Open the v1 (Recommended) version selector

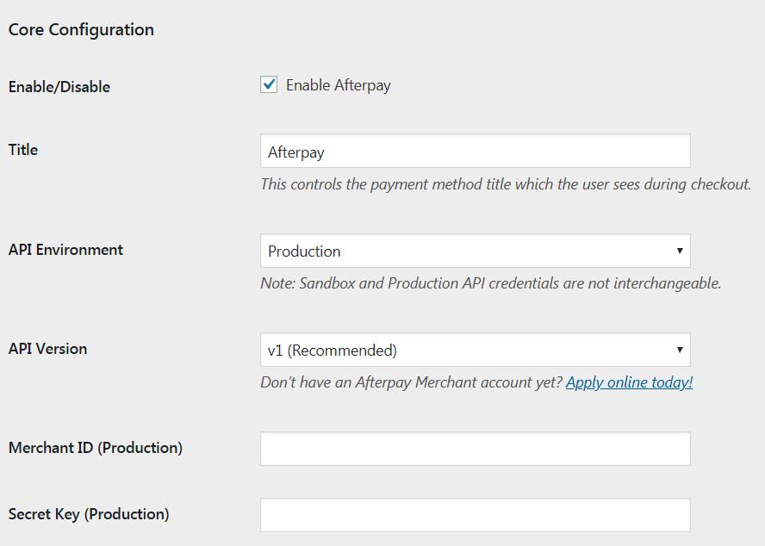click(x=680, y=350)
